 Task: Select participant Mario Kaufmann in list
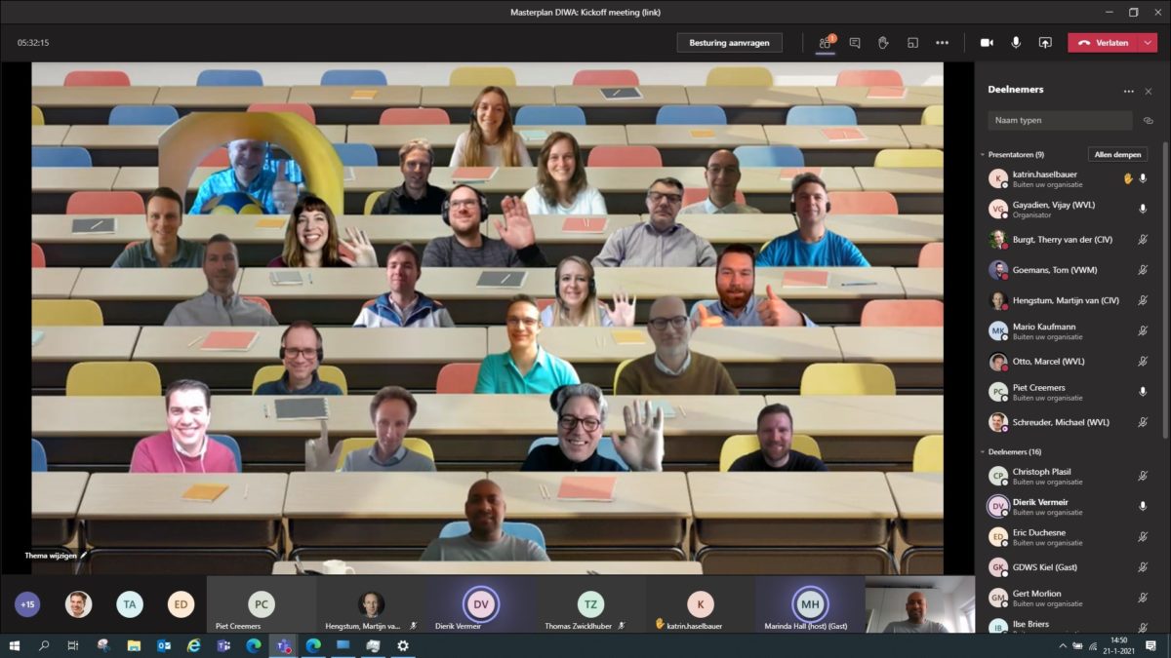click(1069, 330)
